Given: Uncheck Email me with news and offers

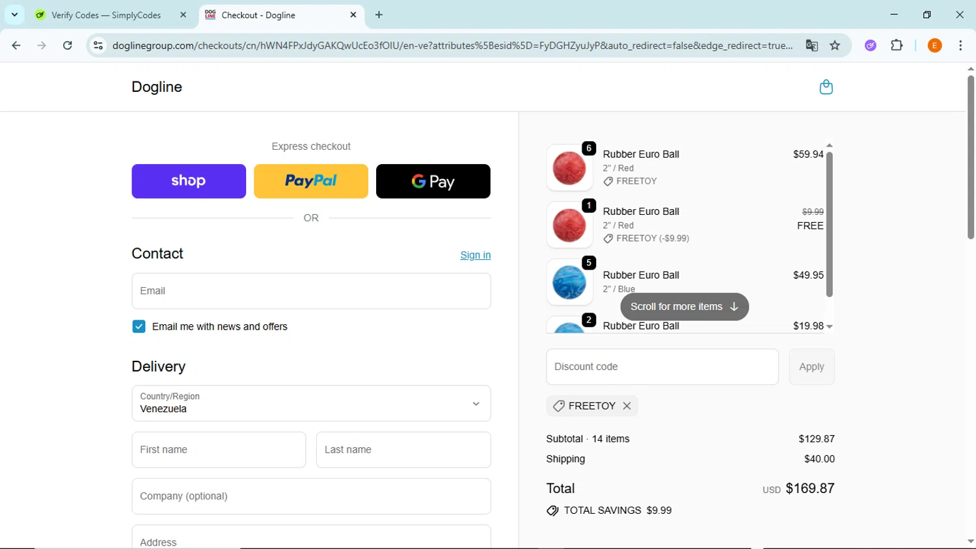Looking at the screenshot, I should point(139,326).
